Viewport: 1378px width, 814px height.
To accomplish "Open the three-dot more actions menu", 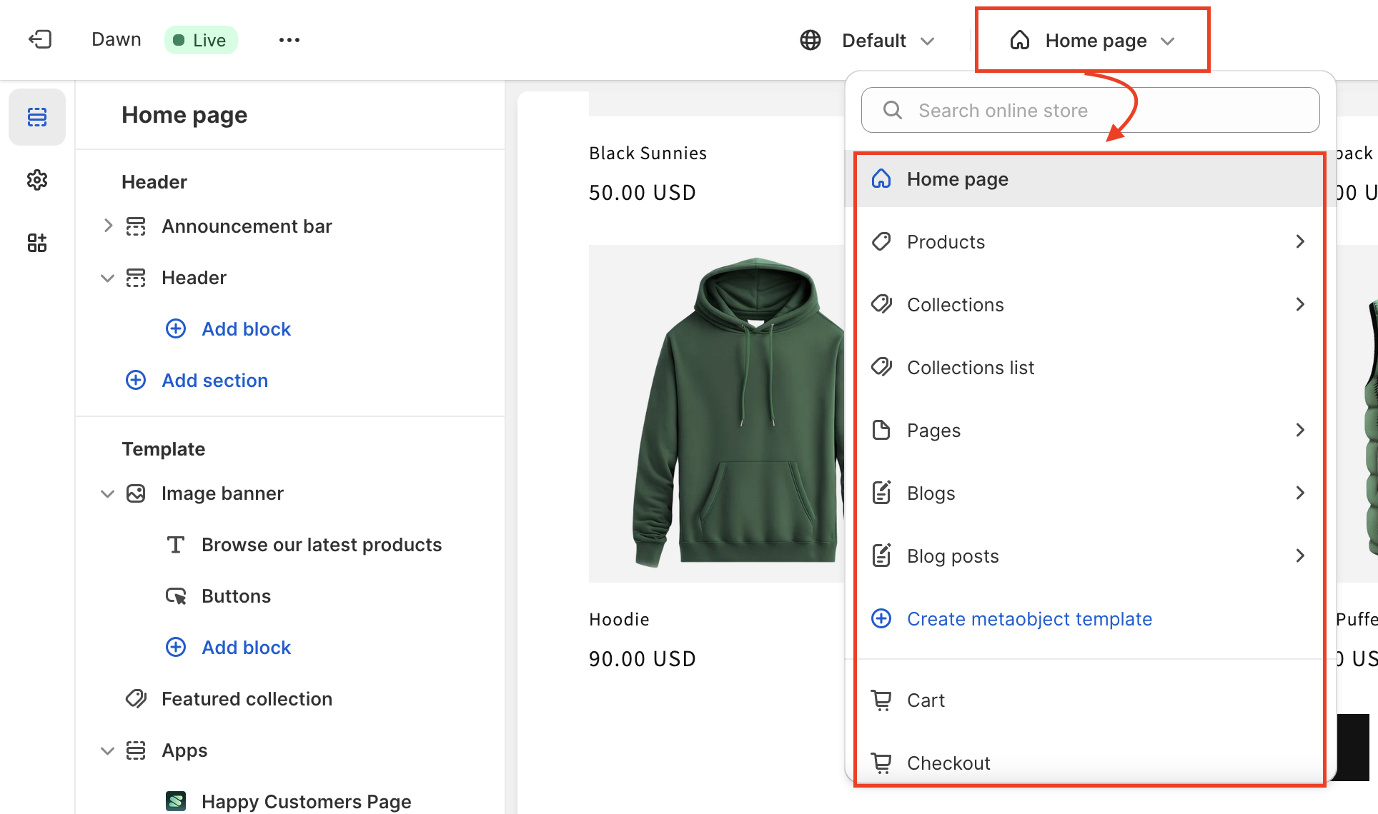I will click(289, 40).
